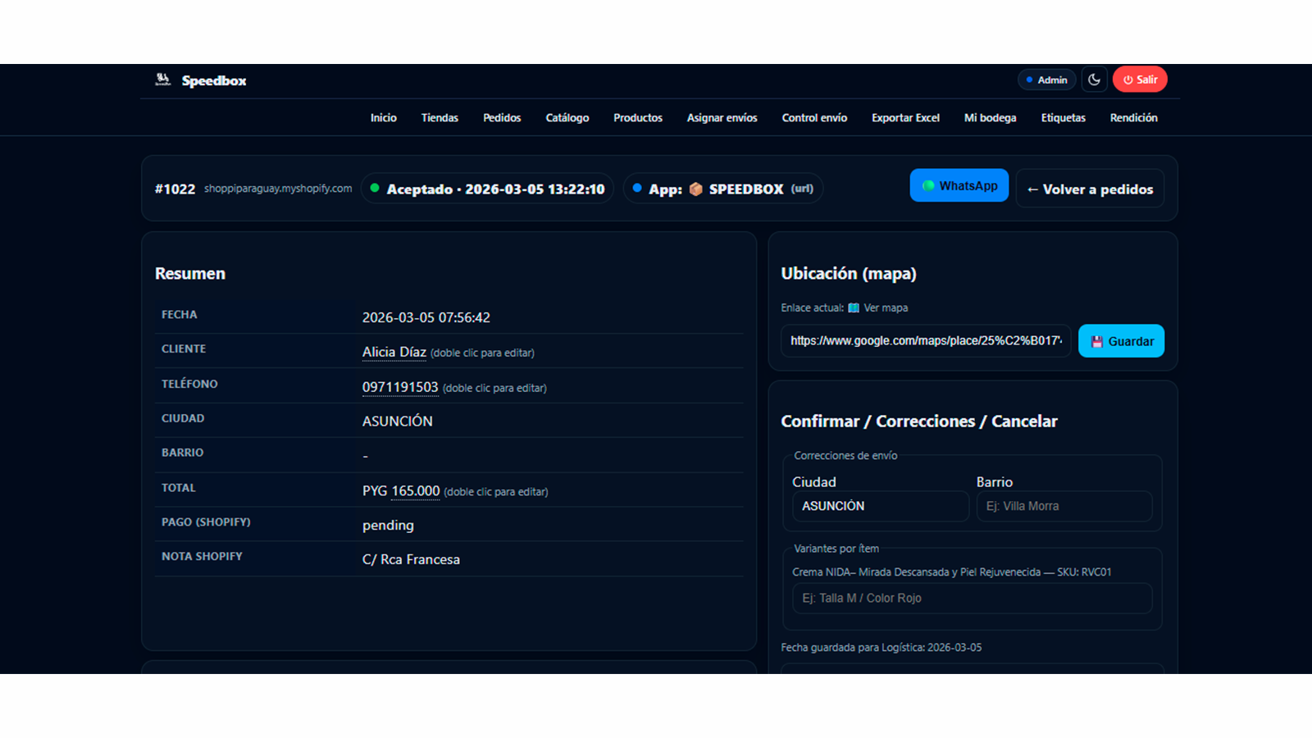
Task: Navigate to Pedidos section
Action: pos(502,118)
